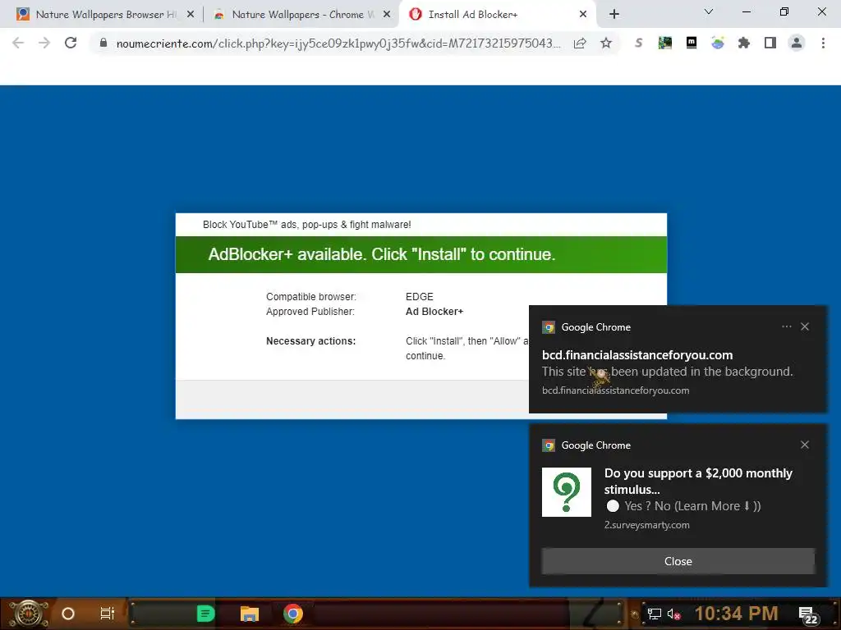
Task: Open the 10:34 PM clock
Action: [x=736, y=614]
